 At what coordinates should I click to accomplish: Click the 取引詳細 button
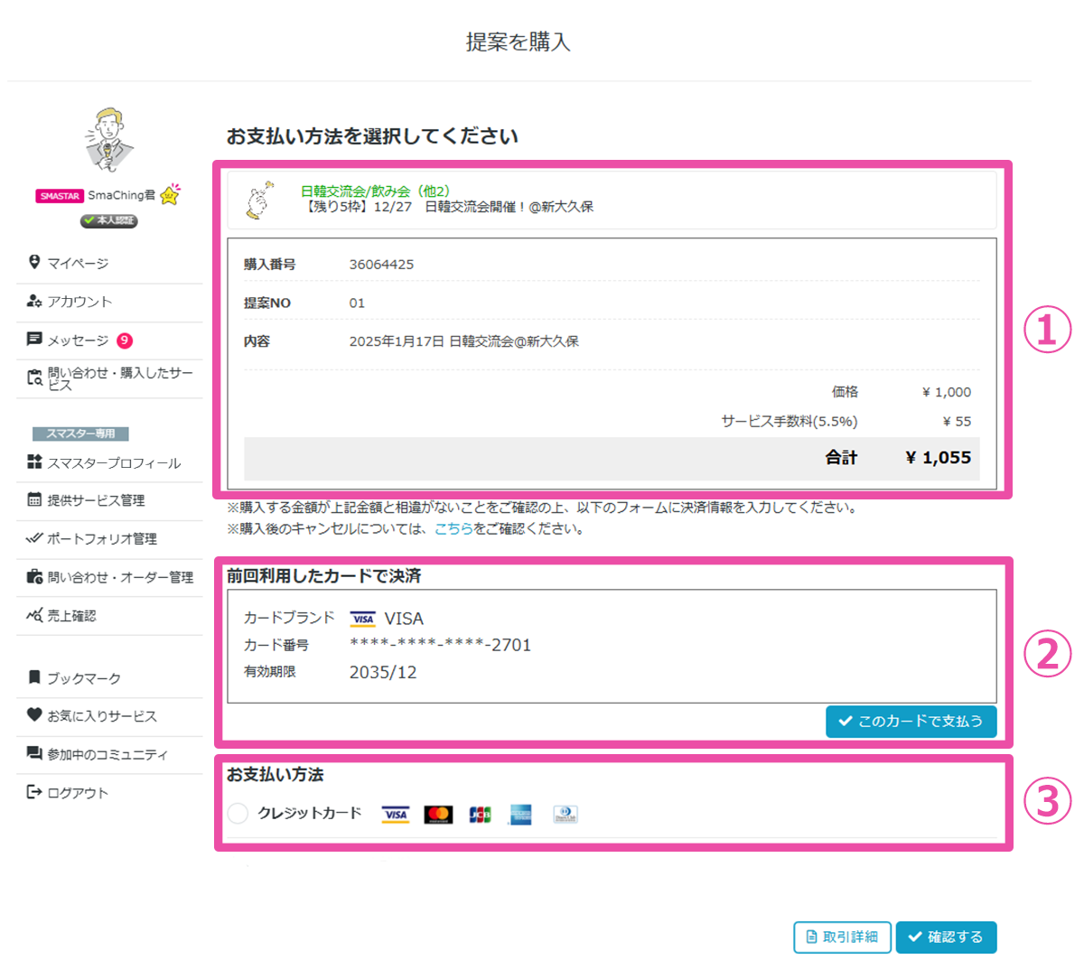pyautogui.click(x=842, y=937)
